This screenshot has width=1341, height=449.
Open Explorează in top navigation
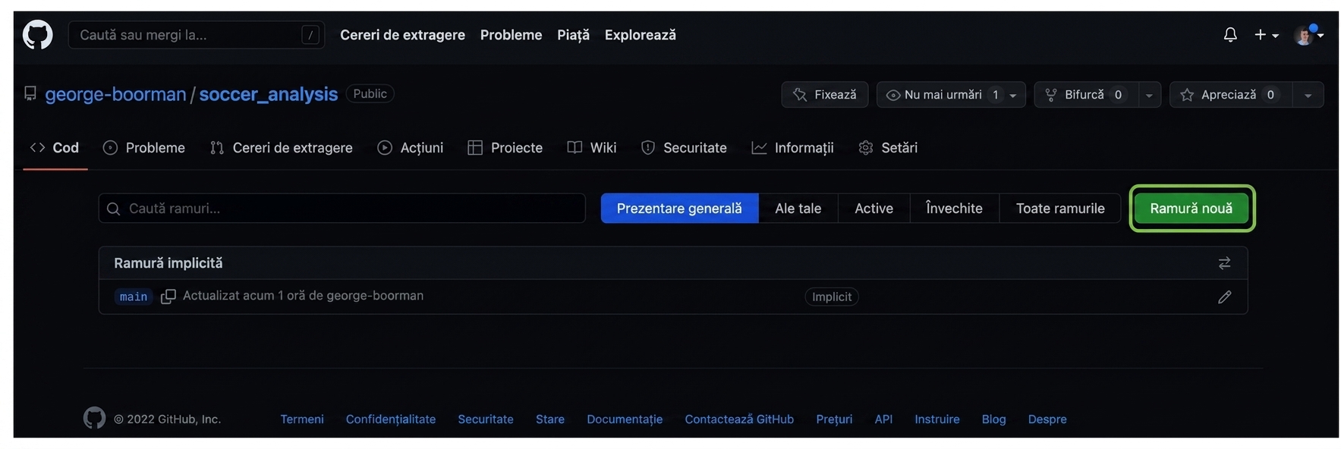pos(640,35)
